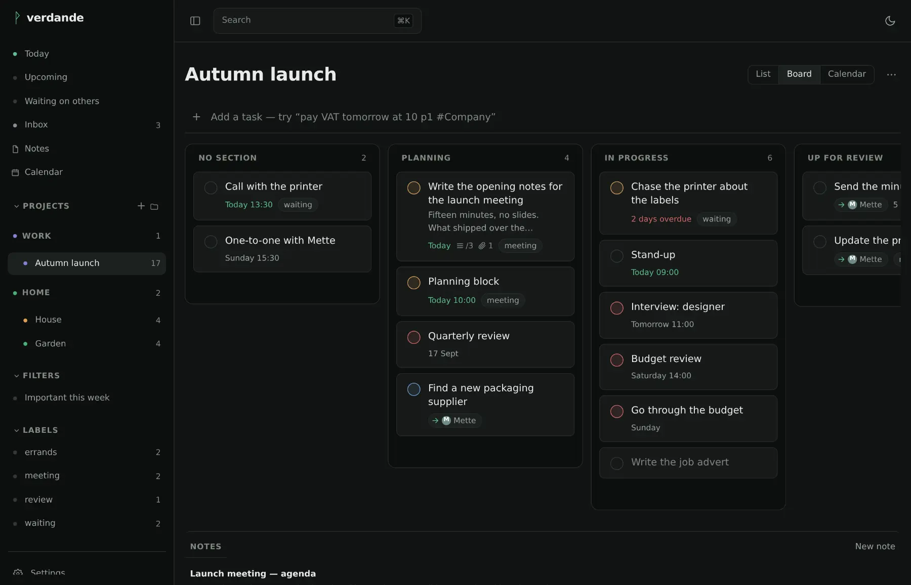
Task: Click the plus icon to add project
Action: tap(141, 206)
